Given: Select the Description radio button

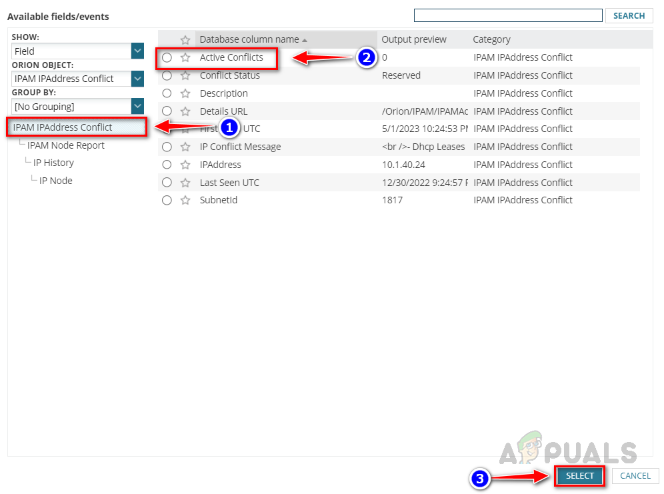Looking at the screenshot, I should 167,93.
